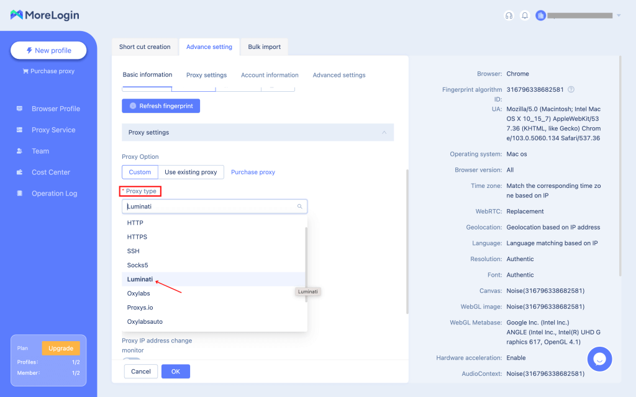Viewport: 636px width, 397px height.
Task: Click the Cancel button
Action: [x=141, y=372]
